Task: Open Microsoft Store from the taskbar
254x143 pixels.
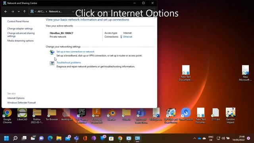Action: (x=111, y=138)
